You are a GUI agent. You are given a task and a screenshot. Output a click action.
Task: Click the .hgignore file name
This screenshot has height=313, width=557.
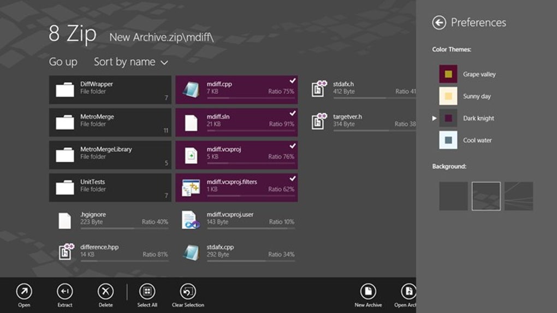[x=93, y=214]
